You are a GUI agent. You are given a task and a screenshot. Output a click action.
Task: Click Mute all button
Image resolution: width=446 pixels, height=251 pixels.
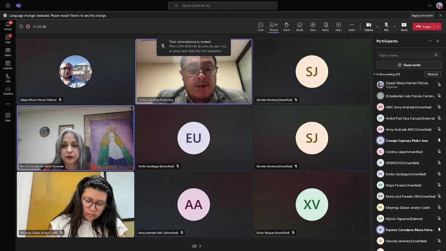click(433, 74)
